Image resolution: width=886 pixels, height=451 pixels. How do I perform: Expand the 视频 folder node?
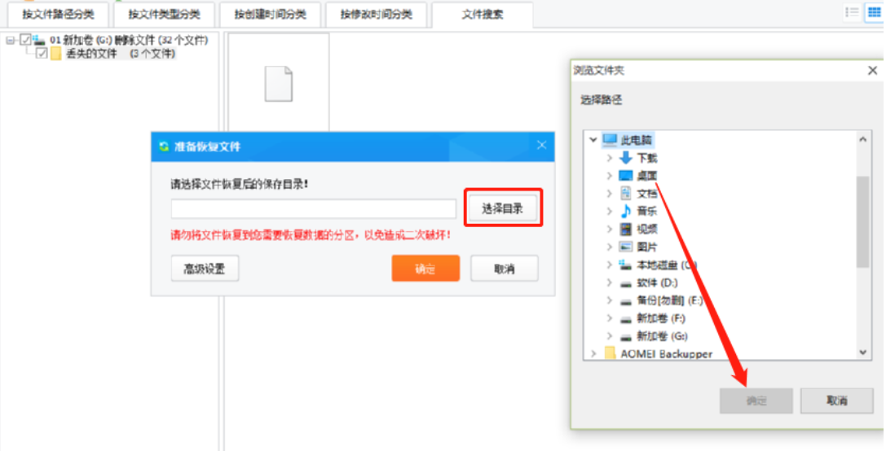click(609, 230)
